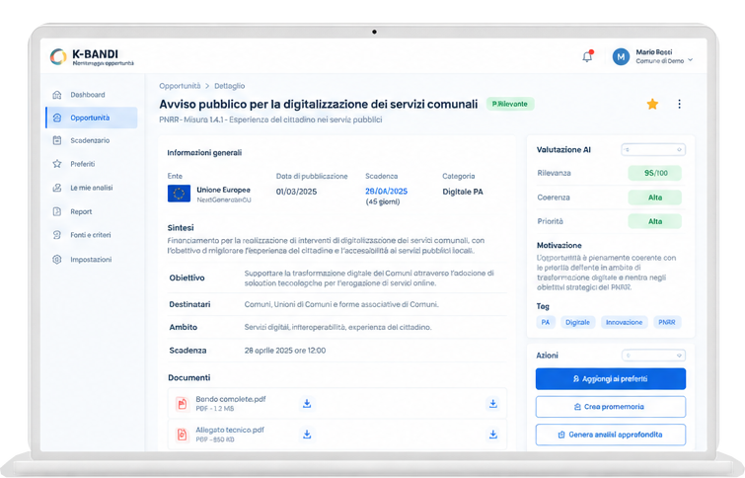Click the Ambito row label
Viewport: 745px width, 478px height.
point(183,327)
